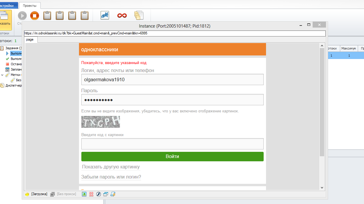
Task: Select the Метки tags tree item
Action: pyautogui.click(x=14, y=75)
